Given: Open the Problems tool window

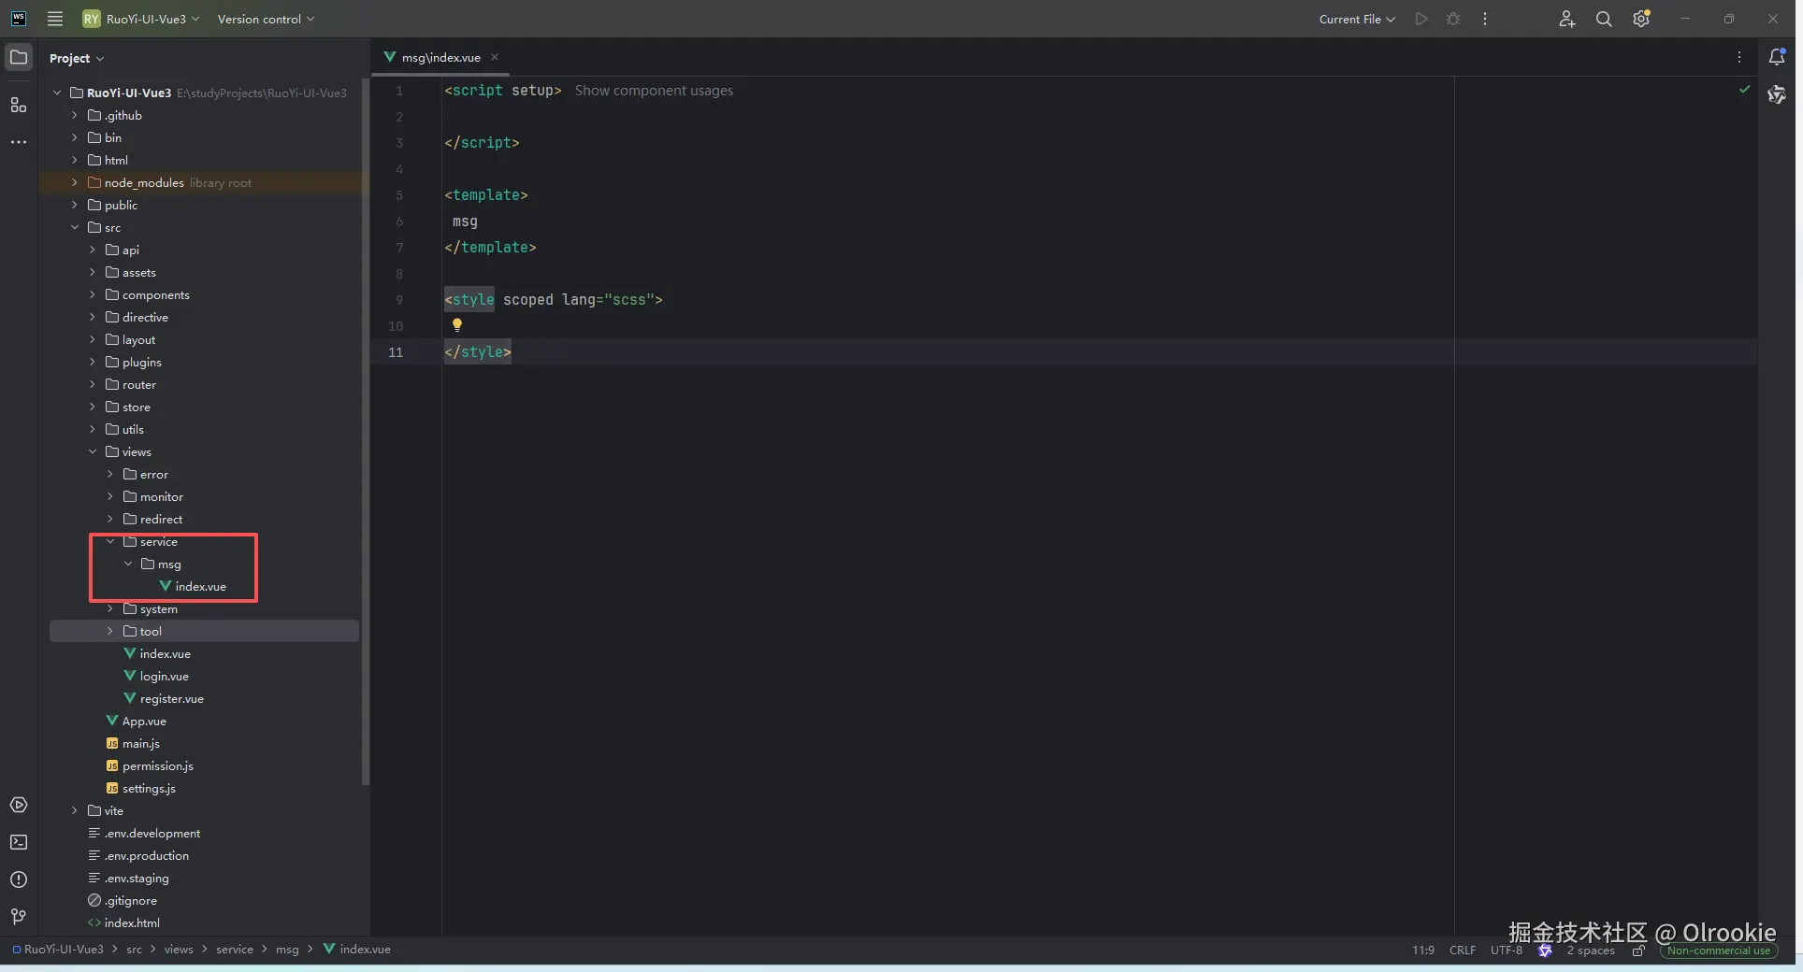Looking at the screenshot, I should click(x=19, y=879).
